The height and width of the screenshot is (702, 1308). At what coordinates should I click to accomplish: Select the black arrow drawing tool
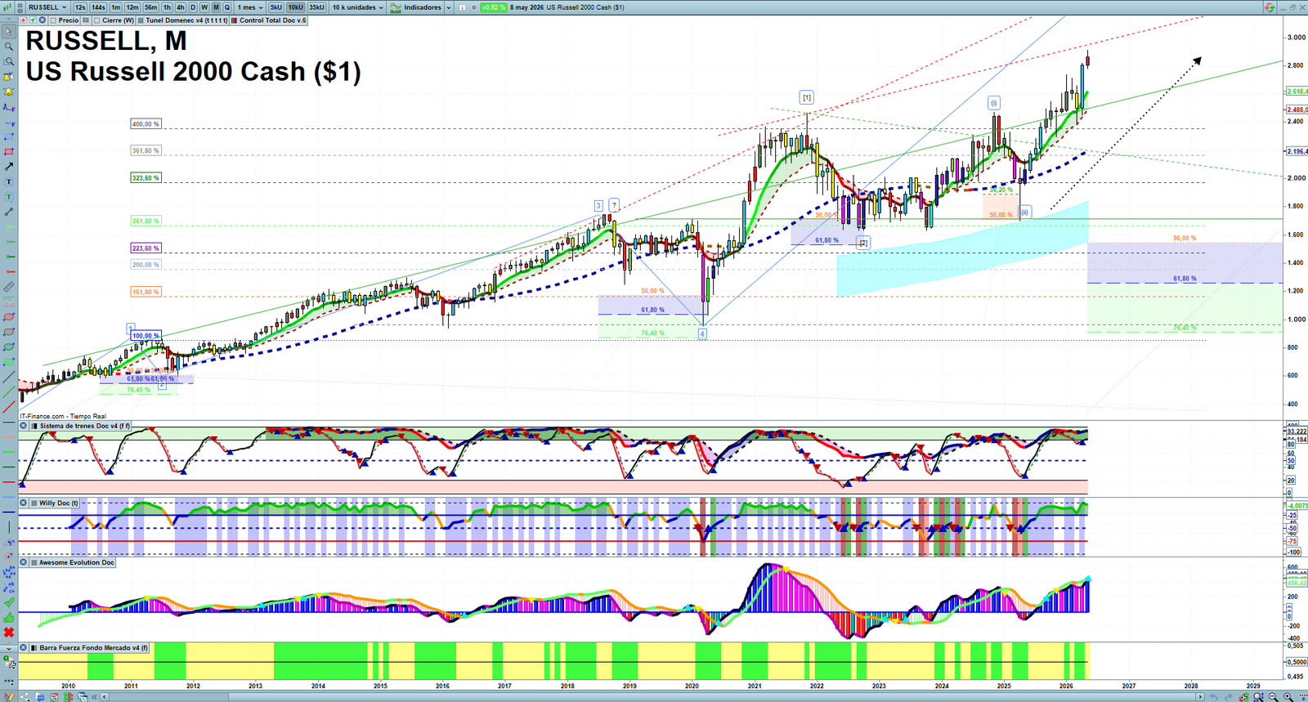[x=8, y=167]
